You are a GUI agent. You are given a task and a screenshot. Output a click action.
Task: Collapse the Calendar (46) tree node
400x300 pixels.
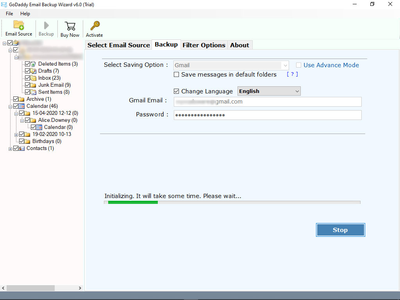[x=10, y=107]
